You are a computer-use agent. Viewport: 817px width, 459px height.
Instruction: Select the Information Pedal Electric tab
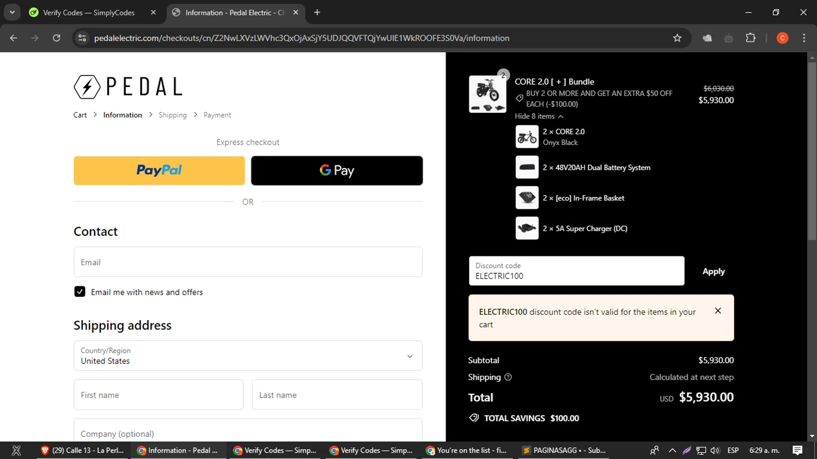pos(235,13)
